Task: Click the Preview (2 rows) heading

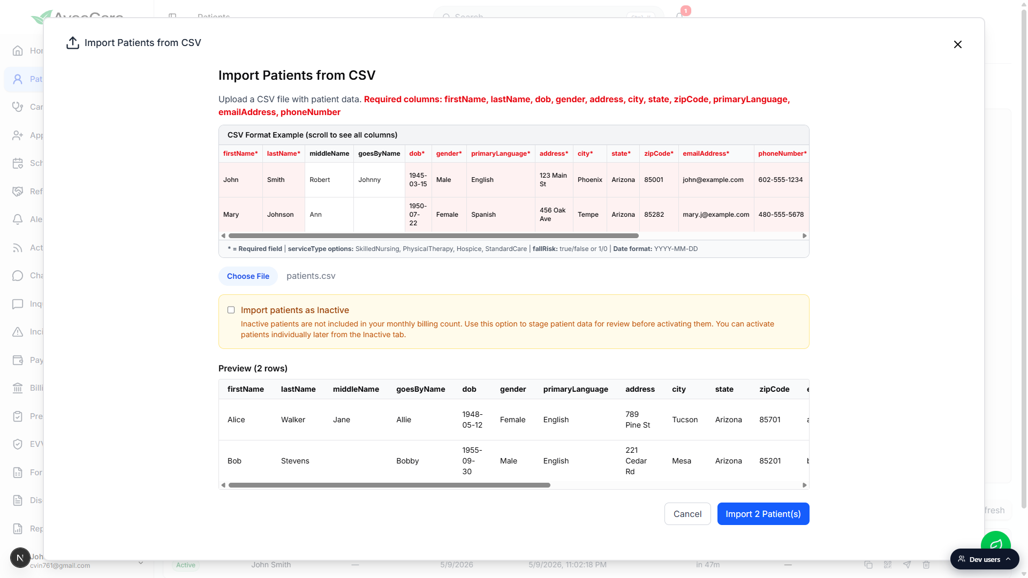Action: tap(253, 368)
